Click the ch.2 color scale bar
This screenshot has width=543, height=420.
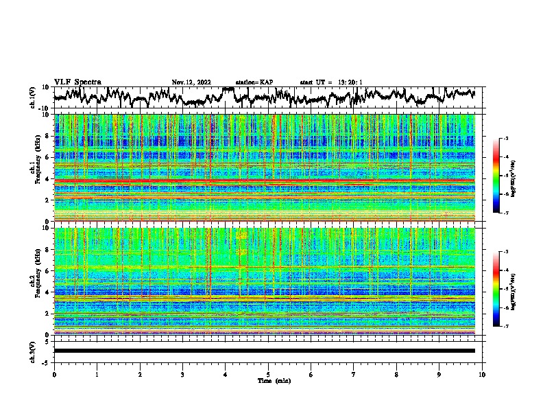[496, 289]
